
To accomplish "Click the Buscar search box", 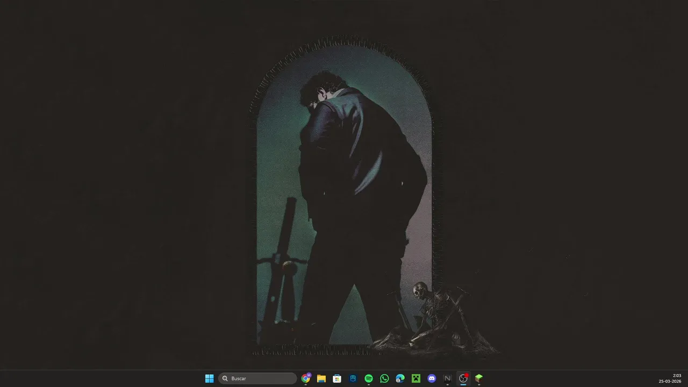I will tap(257, 378).
